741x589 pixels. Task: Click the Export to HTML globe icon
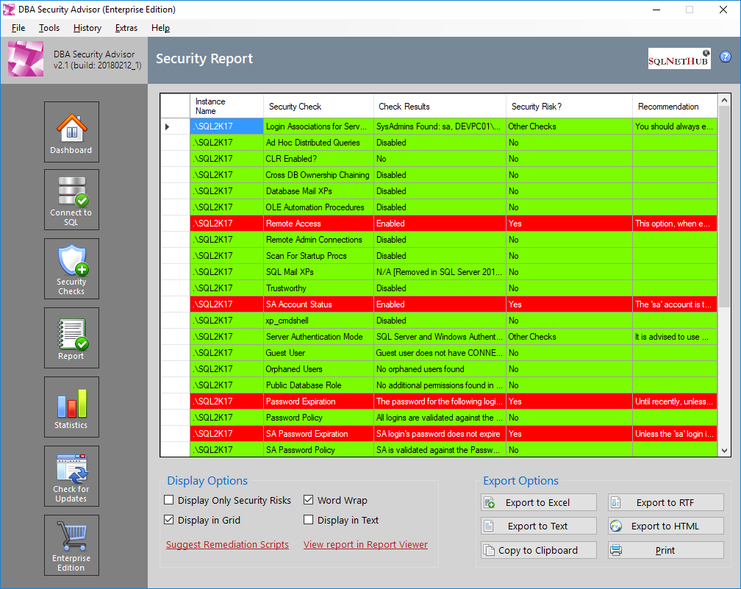click(x=616, y=526)
